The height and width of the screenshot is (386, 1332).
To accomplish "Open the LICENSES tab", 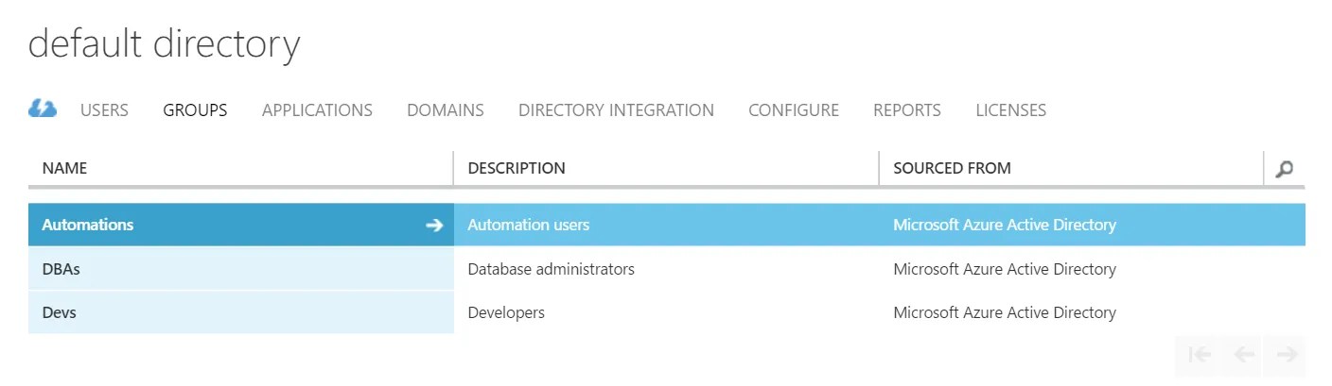I will pos(1010,109).
